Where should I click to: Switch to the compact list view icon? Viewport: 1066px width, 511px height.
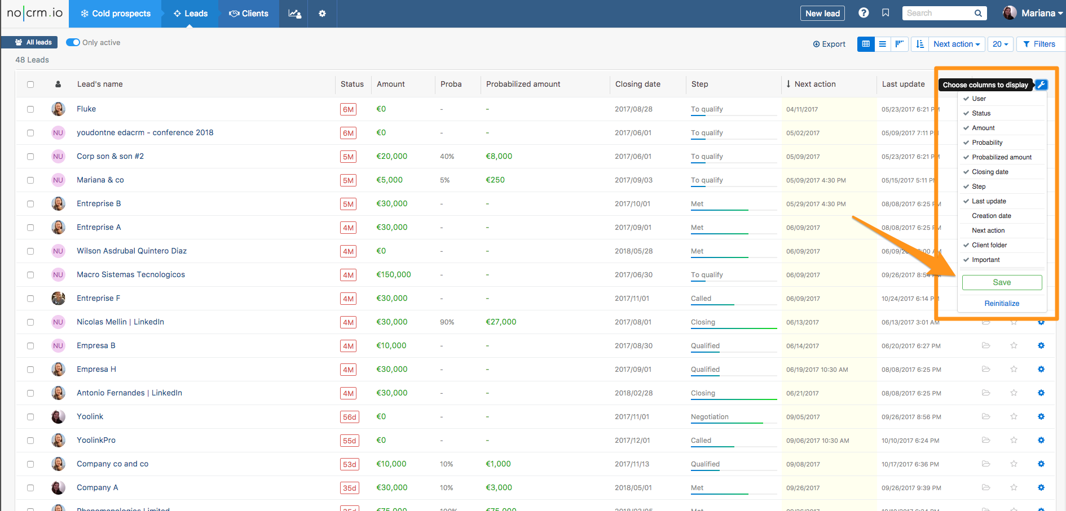[x=883, y=44]
